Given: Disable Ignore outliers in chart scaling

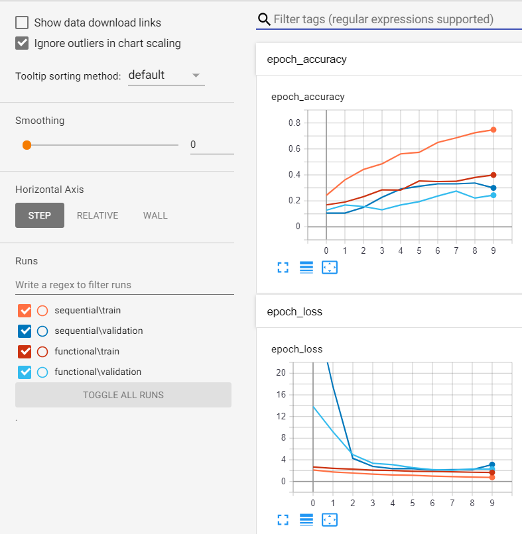Looking at the screenshot, I should (21, 43).
